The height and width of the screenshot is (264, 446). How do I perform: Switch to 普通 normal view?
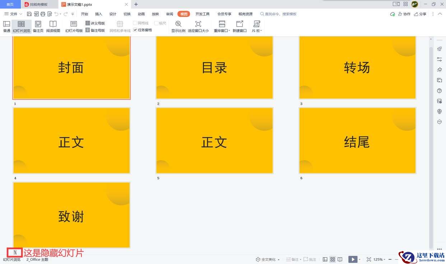[6, 27]
